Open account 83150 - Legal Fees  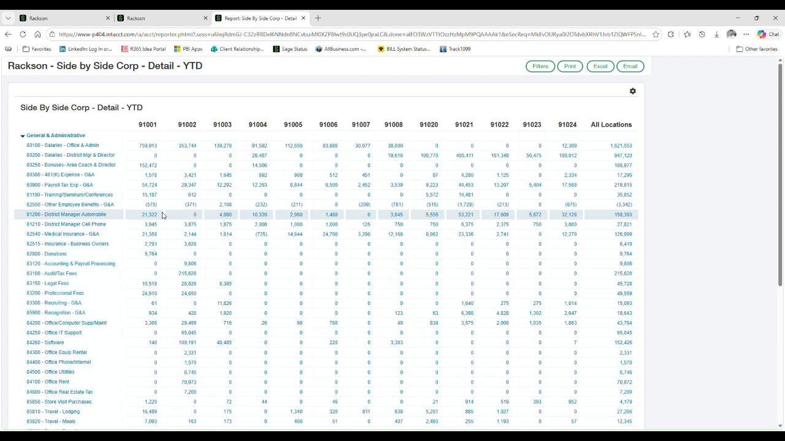pos(48,284)
